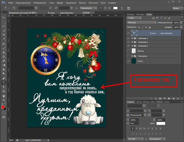Filter layers by pixel image icon
184x142 pixels.
153,18
